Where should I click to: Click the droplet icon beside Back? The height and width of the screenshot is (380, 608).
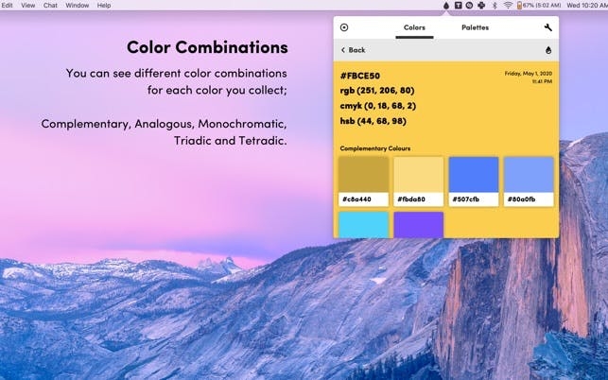point(548,50)
